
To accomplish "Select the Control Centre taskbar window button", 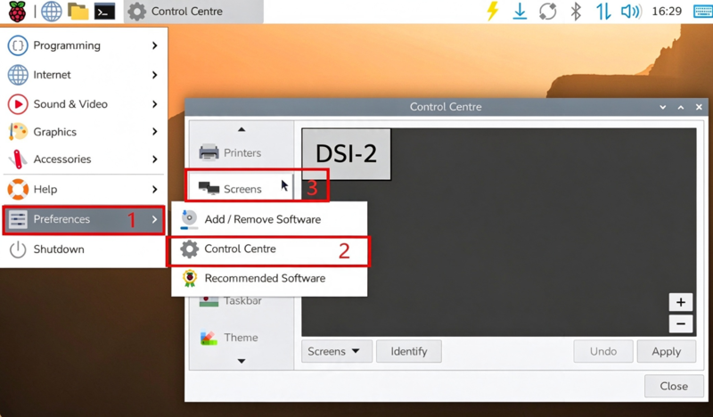I will (x=193, y=12).
